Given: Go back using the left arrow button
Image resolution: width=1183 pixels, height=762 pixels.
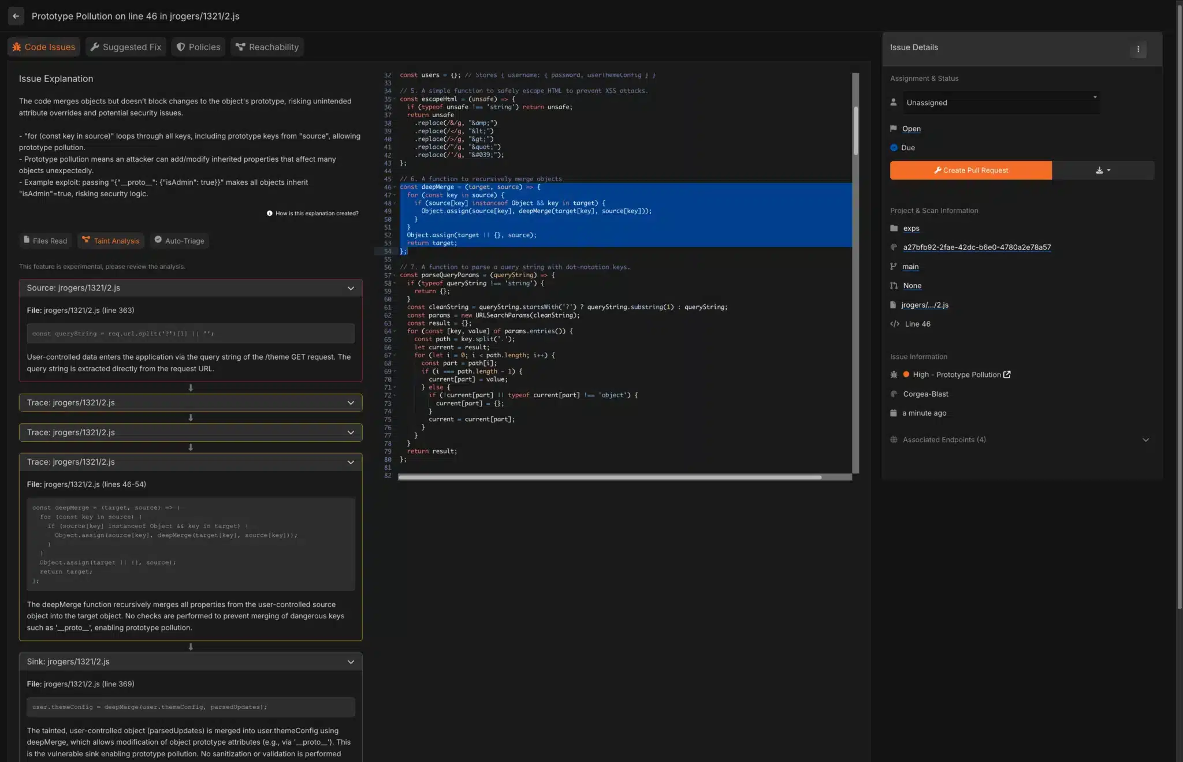Looking at the screenshot, I should [x=16, y=16].
